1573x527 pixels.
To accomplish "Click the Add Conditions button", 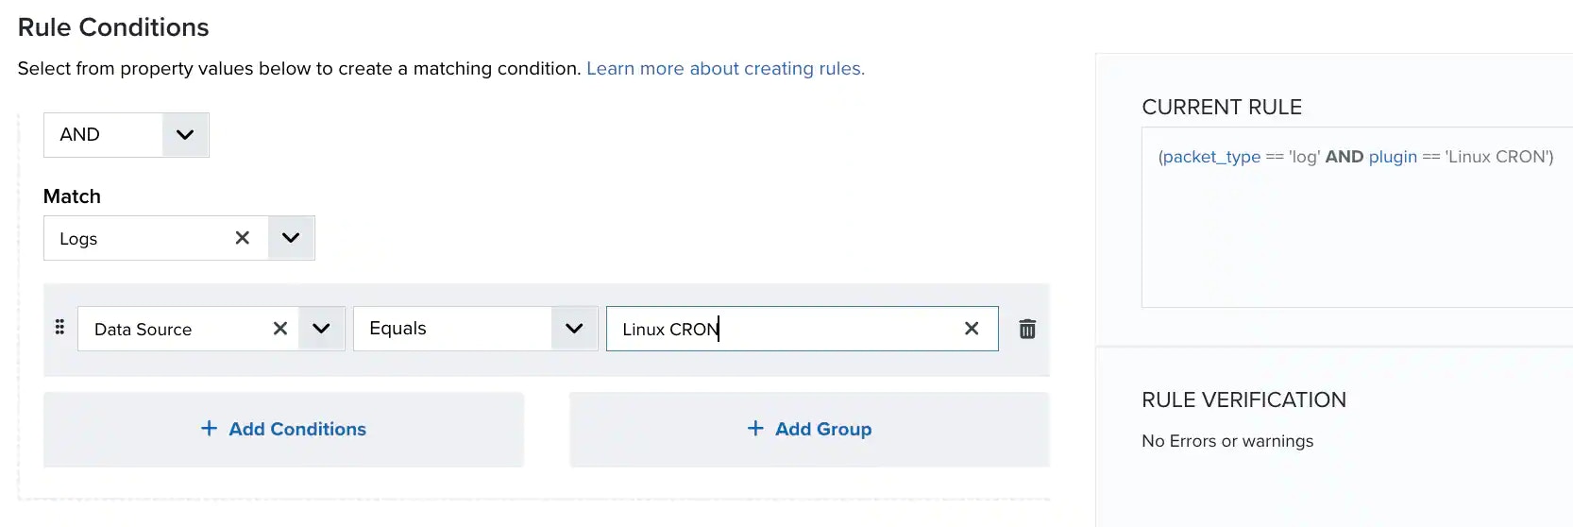I will pyautogui.click(x=283, y=430).
